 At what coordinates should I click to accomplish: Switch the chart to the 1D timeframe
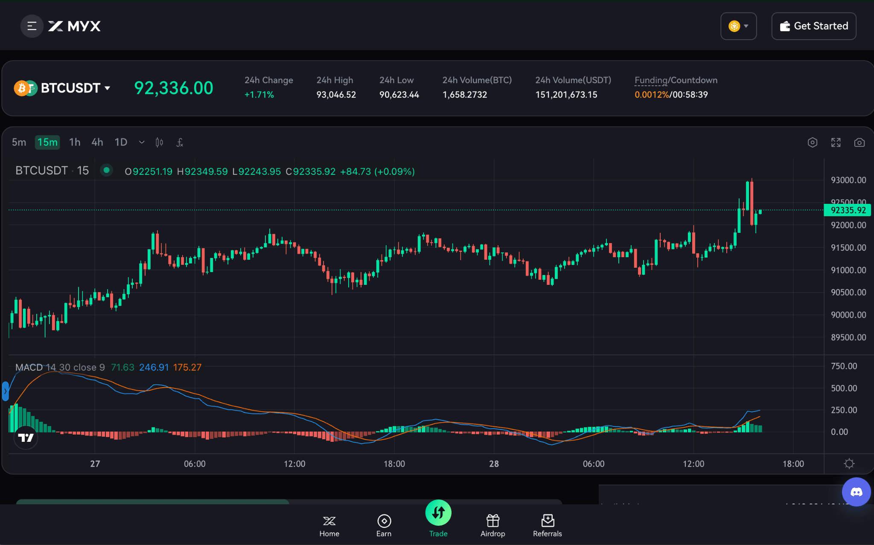click(x=120, y=142)
